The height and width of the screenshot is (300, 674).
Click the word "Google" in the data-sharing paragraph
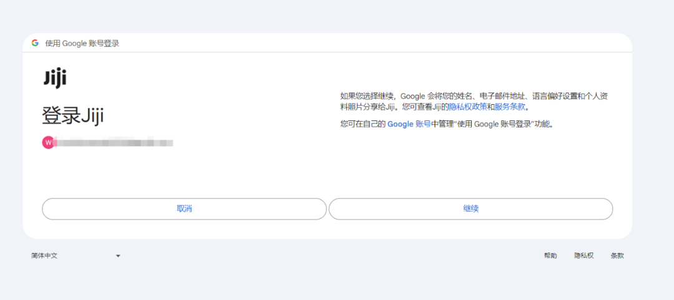[413, 96]
